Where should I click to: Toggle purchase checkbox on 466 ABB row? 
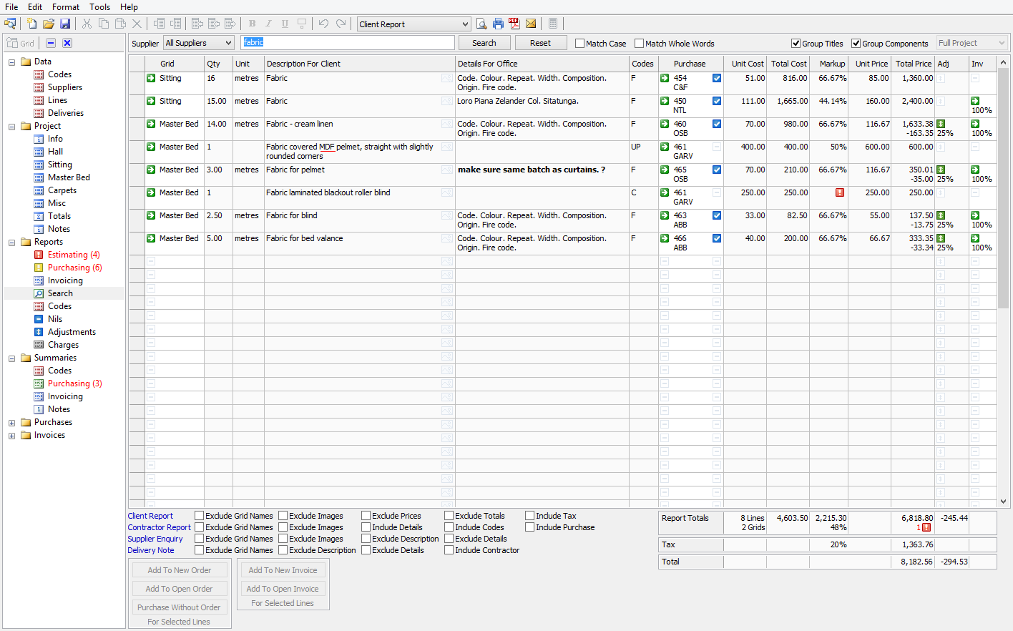coord(717,238)
